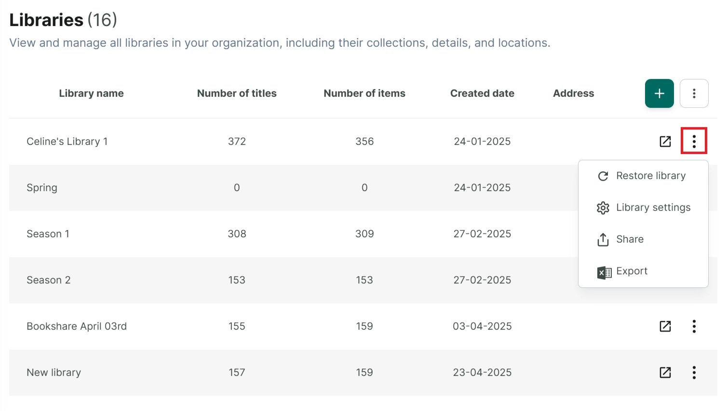Click the Number of titles column header

237,93
